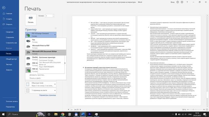The image size is (209, 117).
Task: Open Windows Start menu
Action: tap(3, 114)
